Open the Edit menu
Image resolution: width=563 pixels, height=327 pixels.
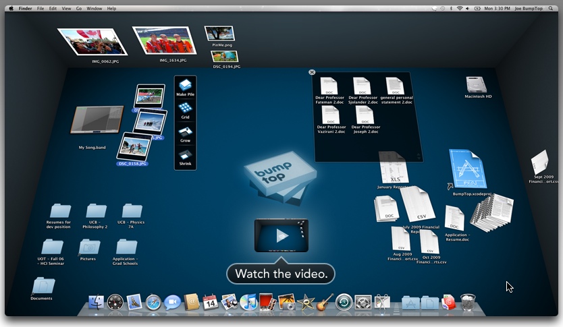point(53,8)
